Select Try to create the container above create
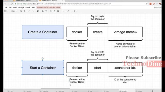Screen dimensions: 165x92 point(97,18)
